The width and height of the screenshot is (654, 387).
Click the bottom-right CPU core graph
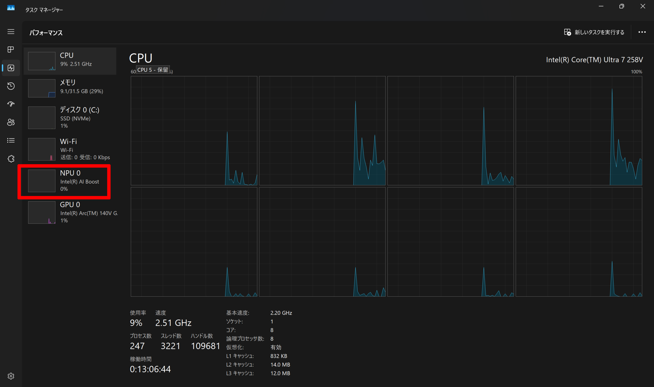click(579, 242)
